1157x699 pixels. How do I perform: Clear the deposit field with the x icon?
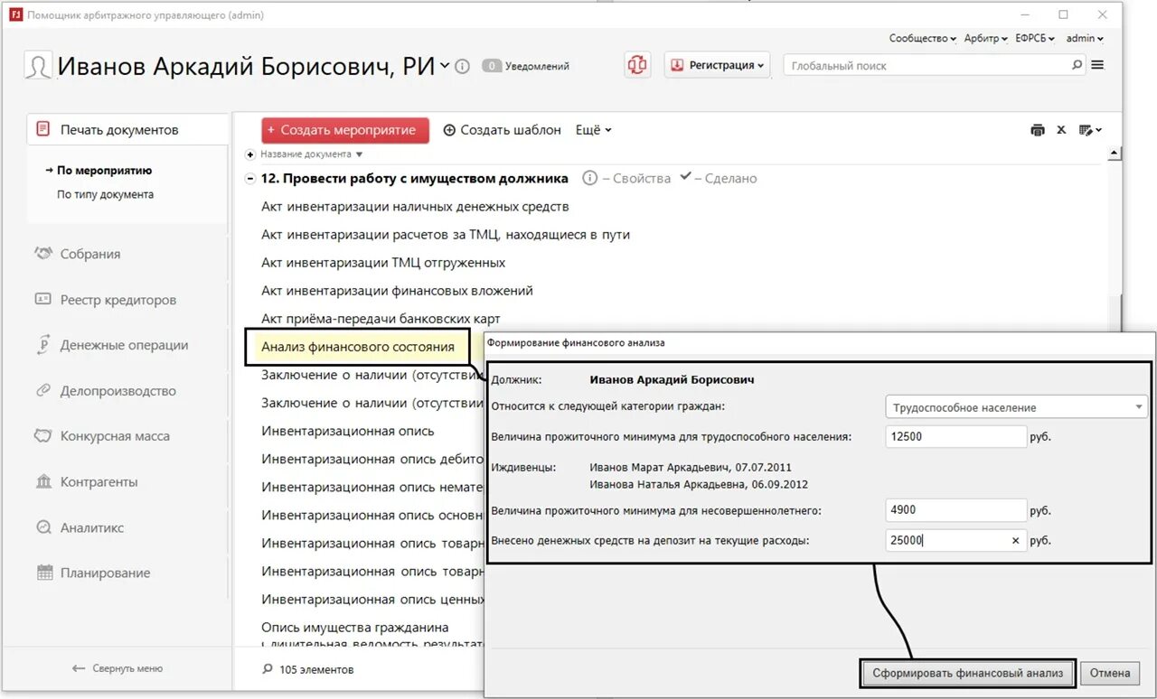click(1015, 541)
